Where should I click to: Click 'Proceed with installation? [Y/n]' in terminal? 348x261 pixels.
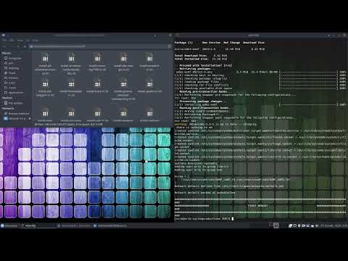coord(204,65)
